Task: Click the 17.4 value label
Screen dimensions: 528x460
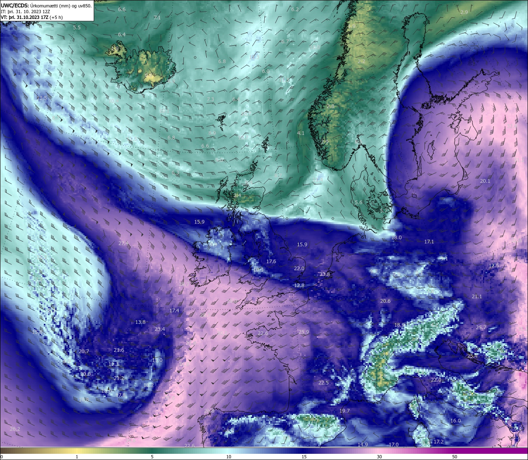Action: (174, 311)
